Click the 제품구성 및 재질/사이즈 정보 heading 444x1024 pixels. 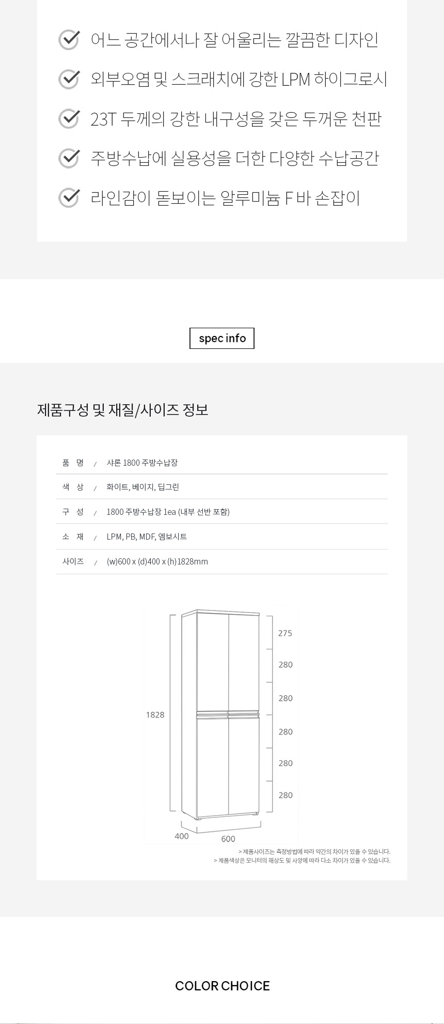(123, 410)
